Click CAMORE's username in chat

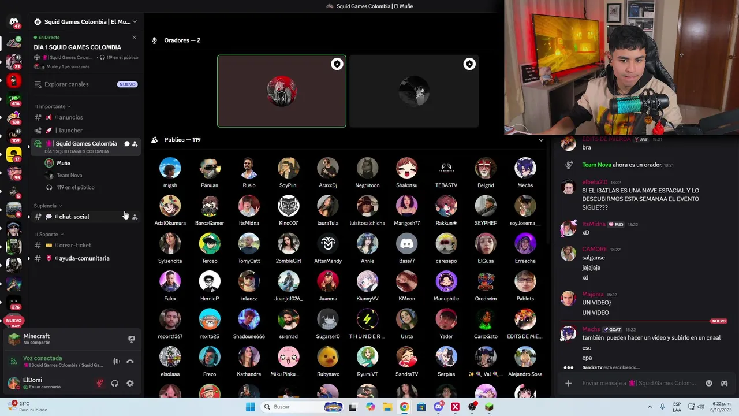(x=595, y=249)
